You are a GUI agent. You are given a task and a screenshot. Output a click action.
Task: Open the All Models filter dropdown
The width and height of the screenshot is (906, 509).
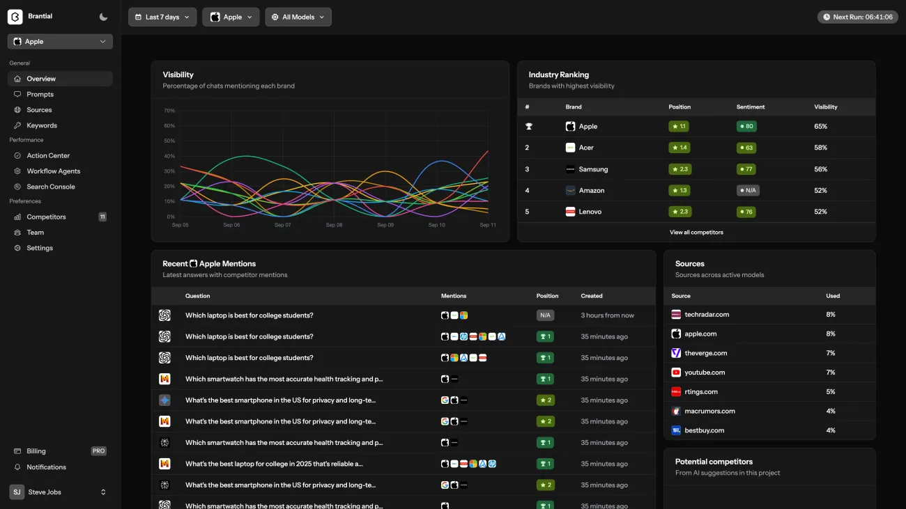298,17
